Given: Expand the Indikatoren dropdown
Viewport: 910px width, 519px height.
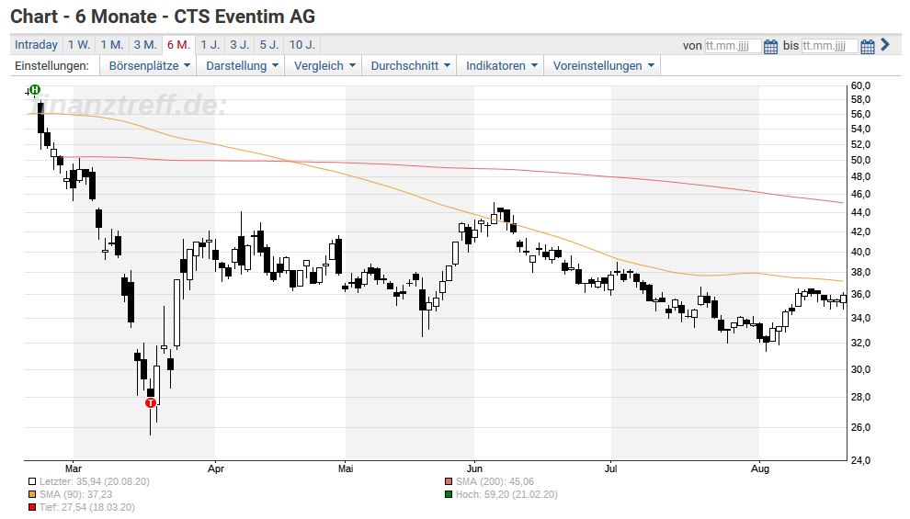Looking at the screenshot, I should point(501,65).
